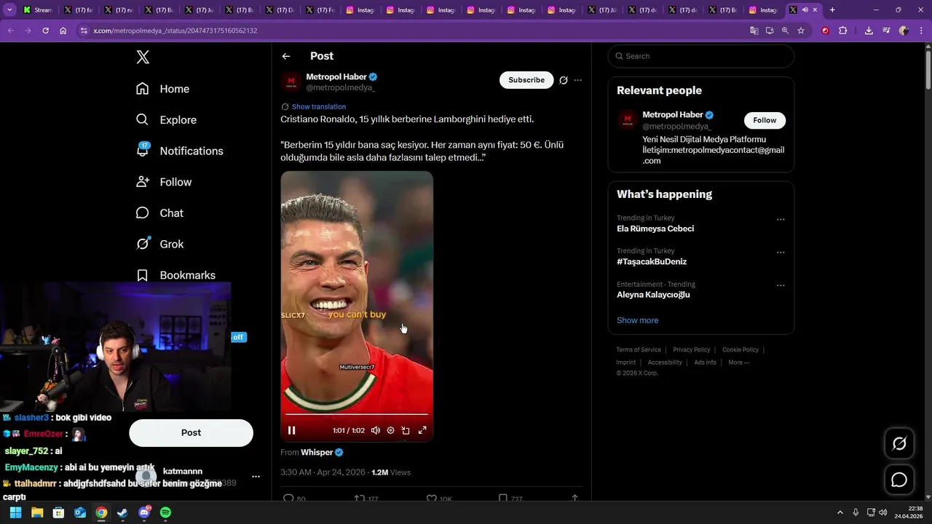
Task: Pause the Ronaldo video
Action: coord(292,430)
